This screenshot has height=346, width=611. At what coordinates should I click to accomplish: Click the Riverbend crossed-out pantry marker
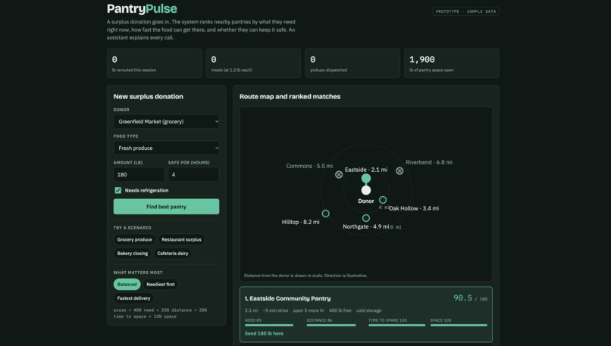pos(399,170)
